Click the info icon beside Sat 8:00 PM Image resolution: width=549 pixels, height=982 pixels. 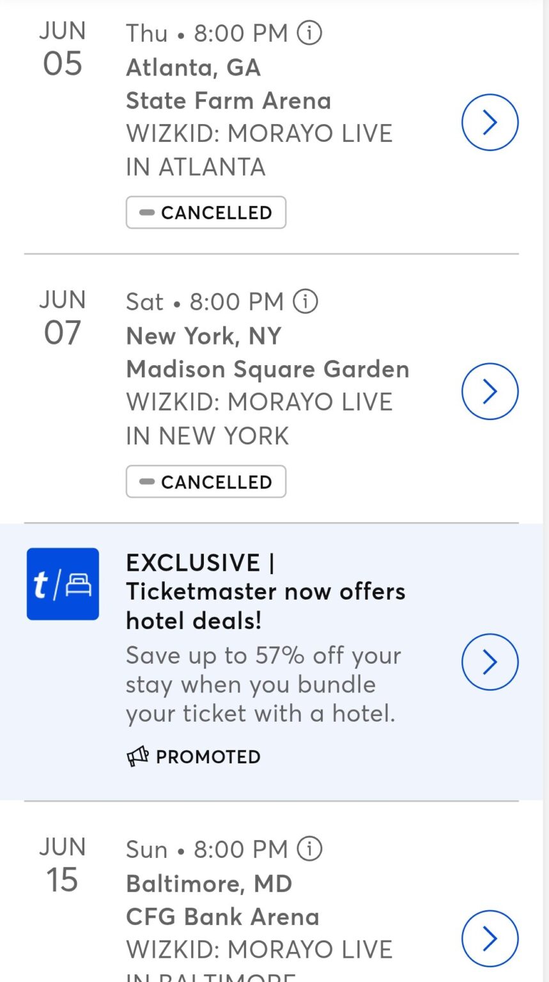click(305, 301)
